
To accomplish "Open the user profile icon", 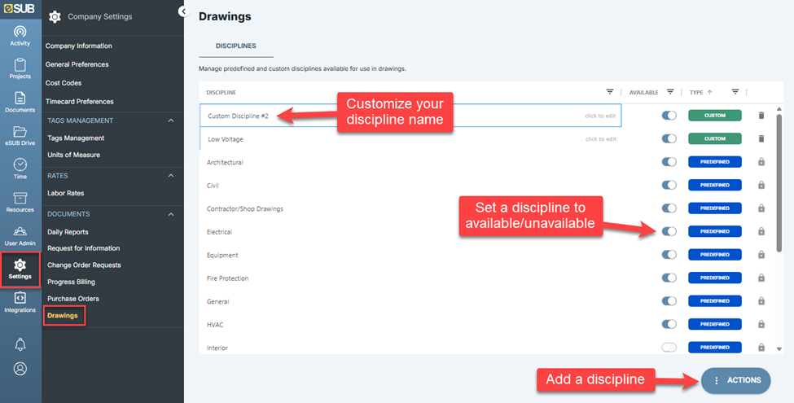I will pyautogui.click(x=20, y=368).
